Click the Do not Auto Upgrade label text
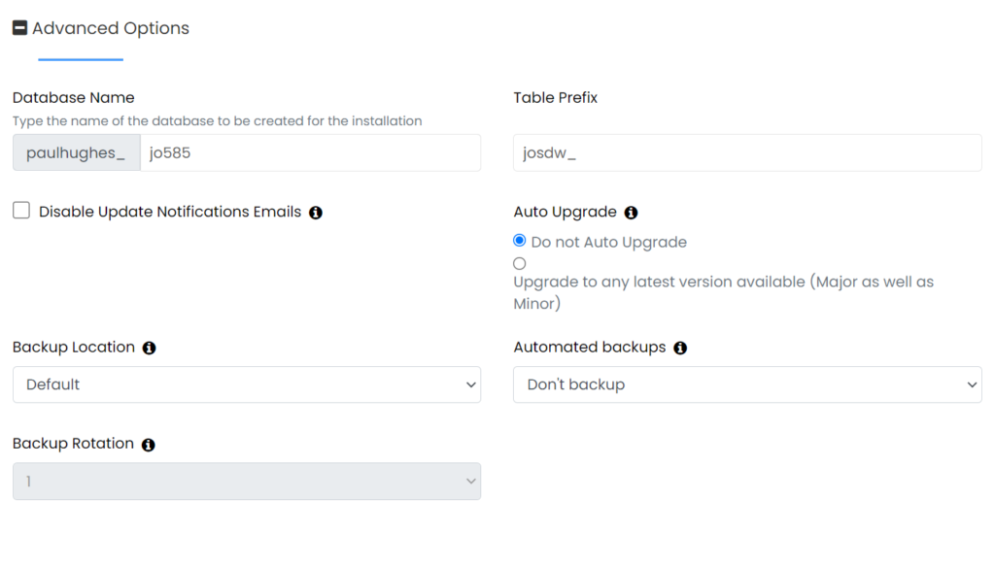Screen dimensions: 995x566 [x=609, y=242]
